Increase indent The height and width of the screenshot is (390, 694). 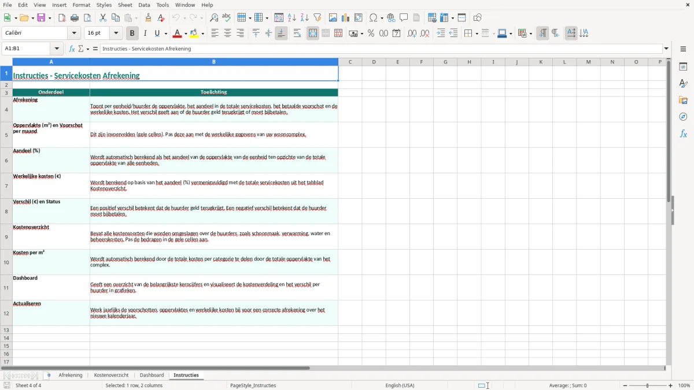tap(441, 34)
